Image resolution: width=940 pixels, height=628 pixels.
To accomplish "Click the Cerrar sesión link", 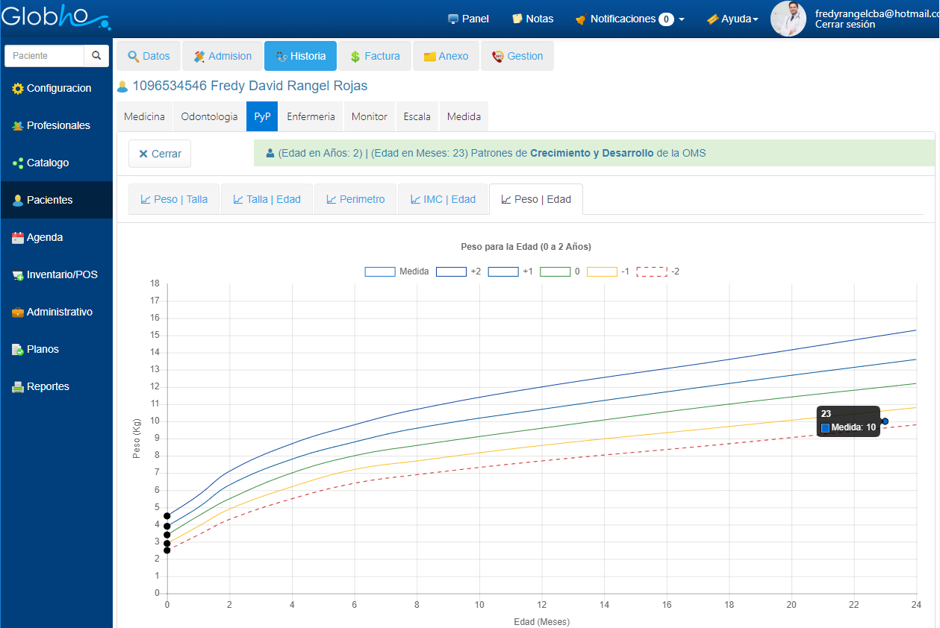I will (x=845, y=25).
